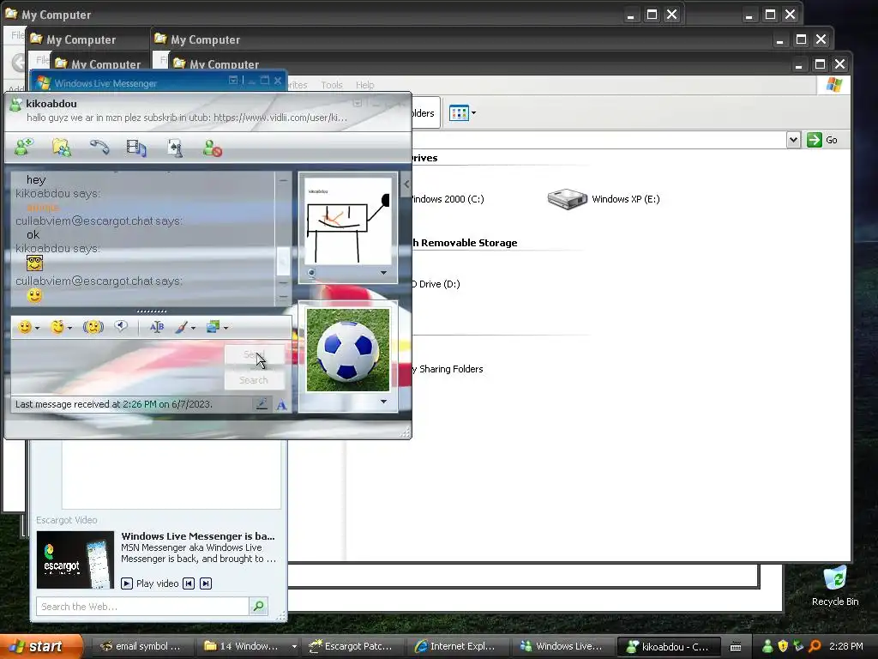Open the emoticon dropdown arrow
The height and width of the screenshot is (659, 878).
tap(37, 328)
